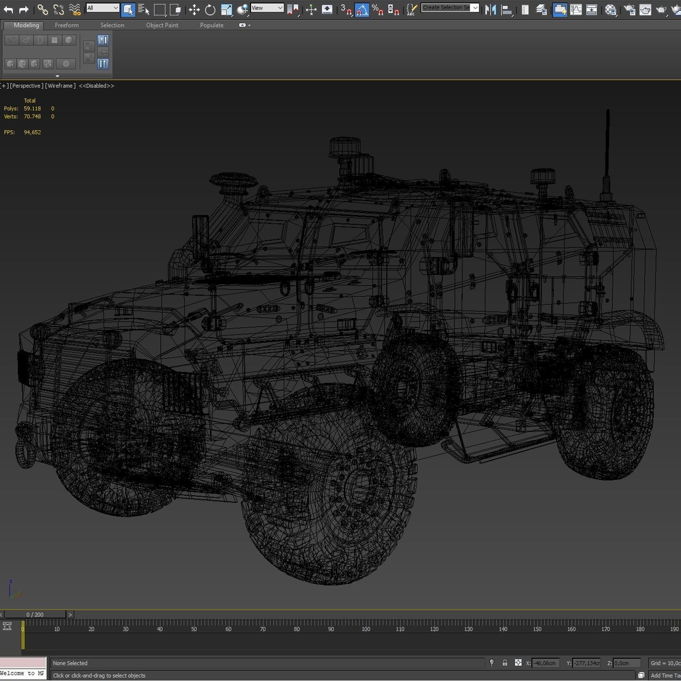Switch to the Freeform ribbon tab
Image resolution: width=681 pixels, height=681 pixels.
click(x=67, y=25)
